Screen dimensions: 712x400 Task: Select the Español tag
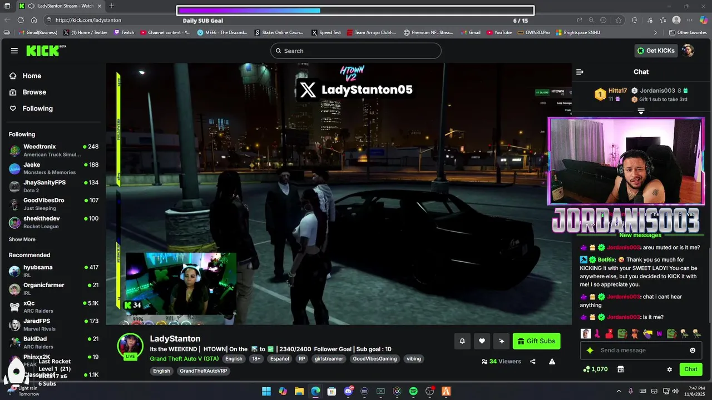click(x=279, y=359)
